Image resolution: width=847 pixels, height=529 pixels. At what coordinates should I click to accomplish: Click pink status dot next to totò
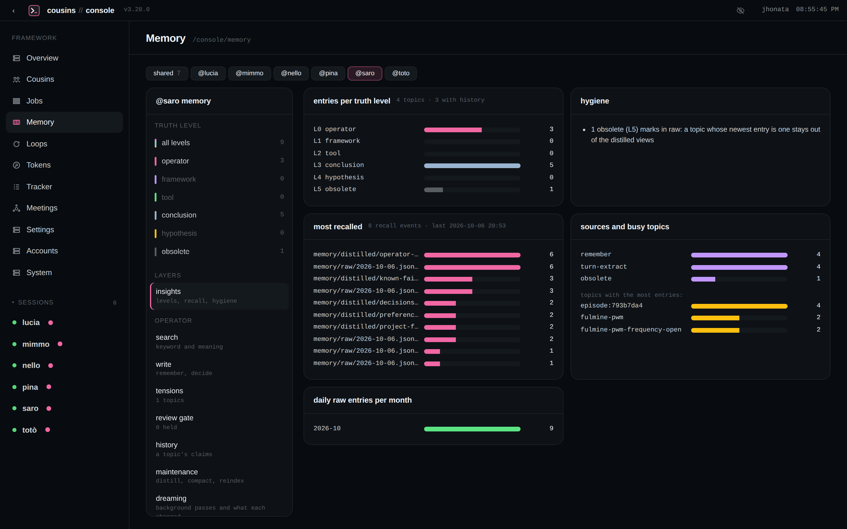(48, 430)
